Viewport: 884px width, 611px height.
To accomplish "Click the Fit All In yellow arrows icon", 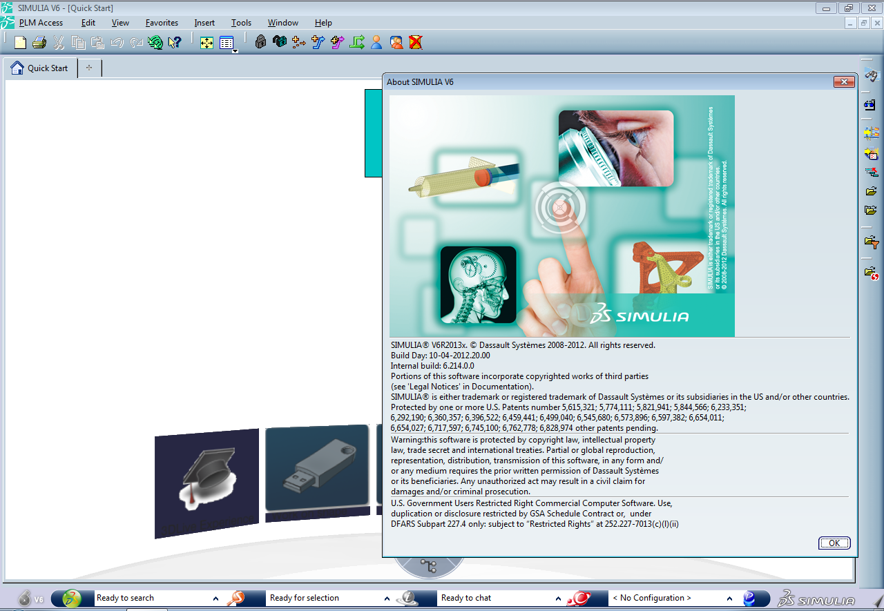I will 206,43.
